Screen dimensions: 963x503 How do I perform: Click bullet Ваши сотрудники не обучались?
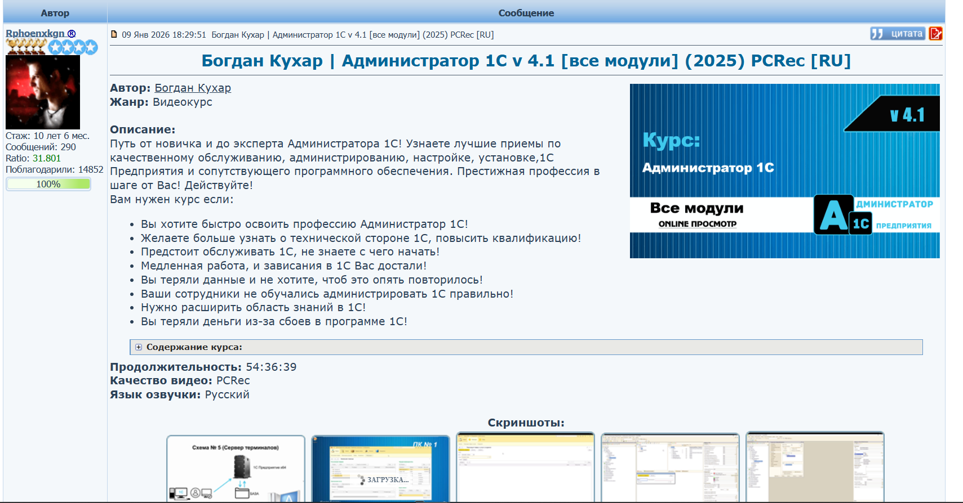[x=327, y=294]
